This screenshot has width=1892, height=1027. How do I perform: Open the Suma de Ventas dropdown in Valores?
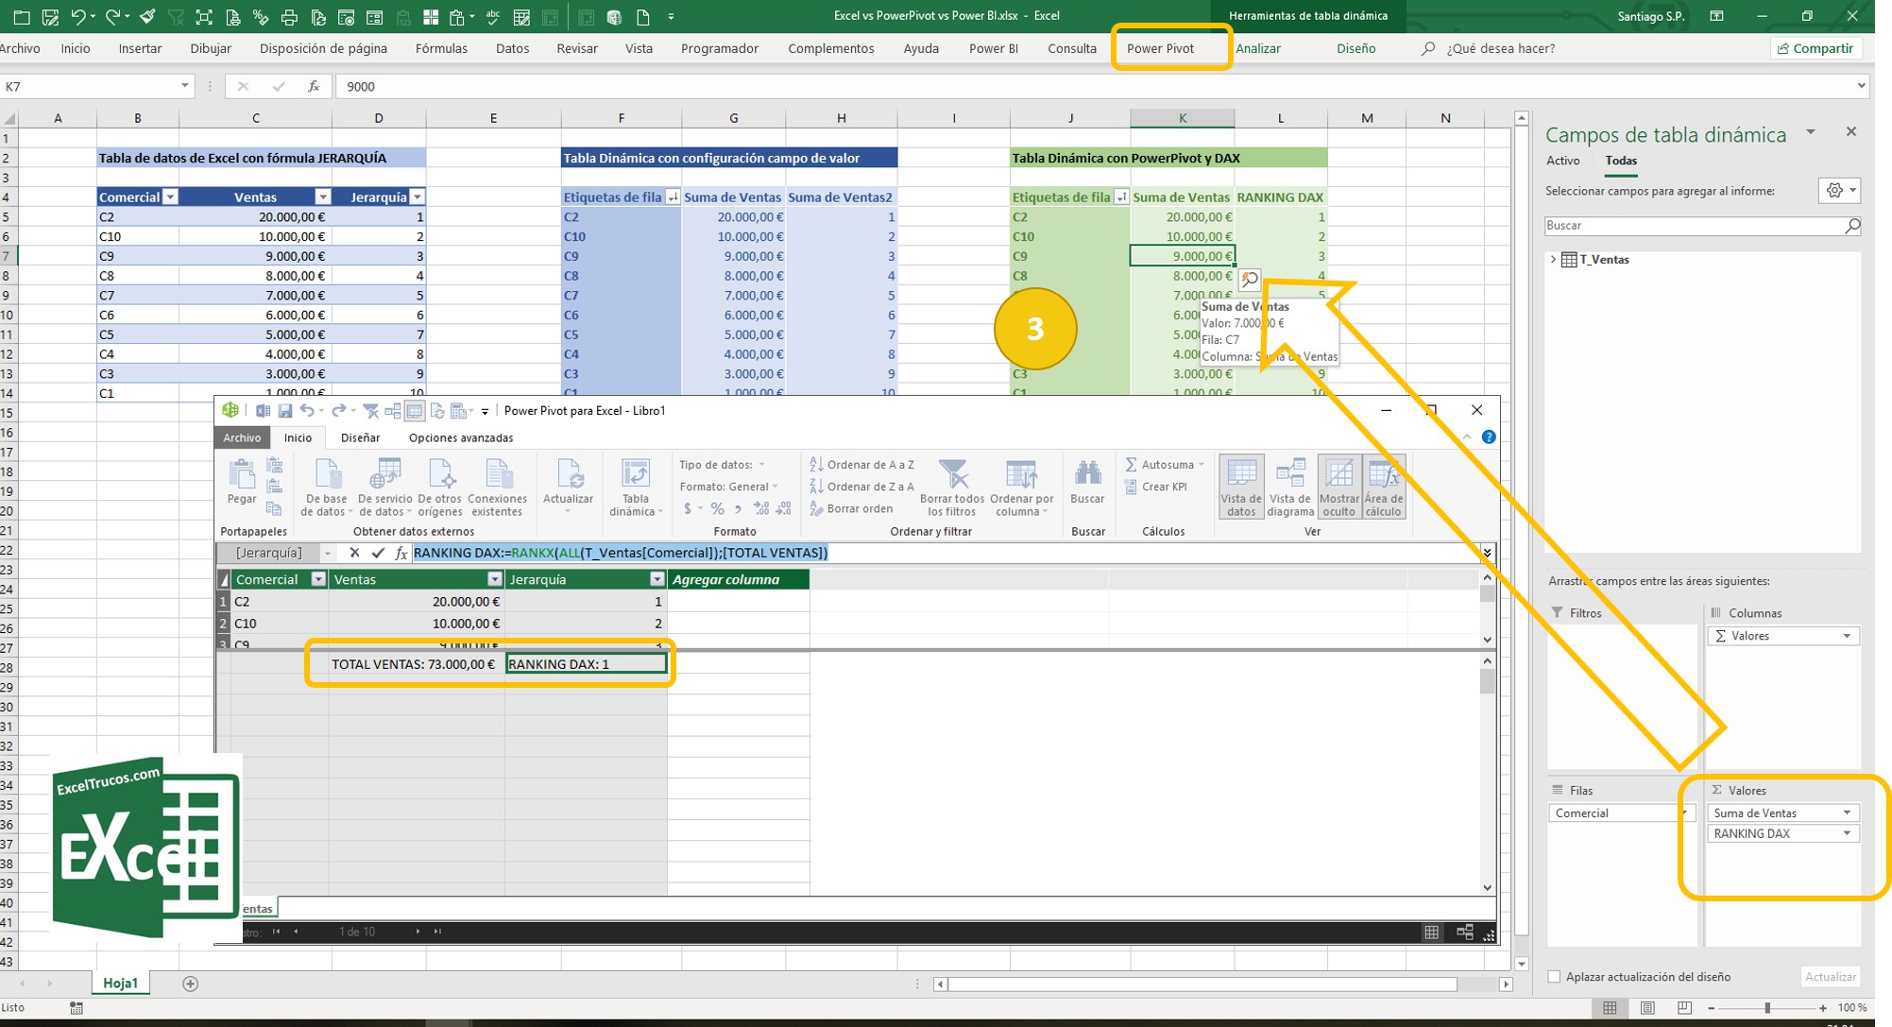coord(1849,812)
